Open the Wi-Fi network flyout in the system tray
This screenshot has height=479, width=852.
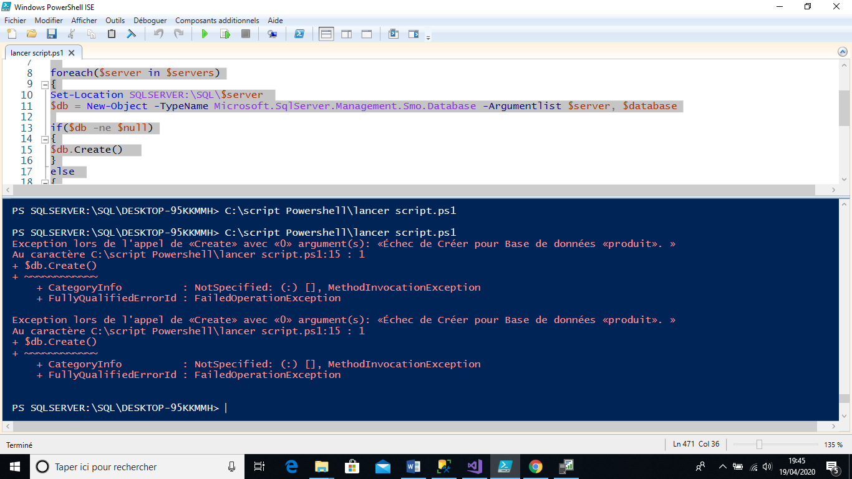pyautogui.click(x=753, y=467)
